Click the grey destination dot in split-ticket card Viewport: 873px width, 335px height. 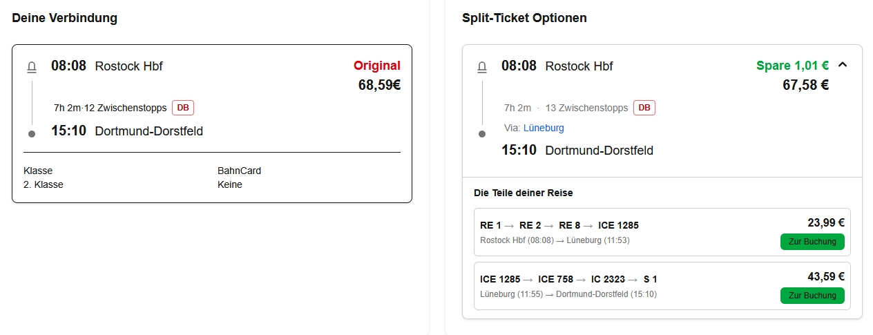click(482, 133)
